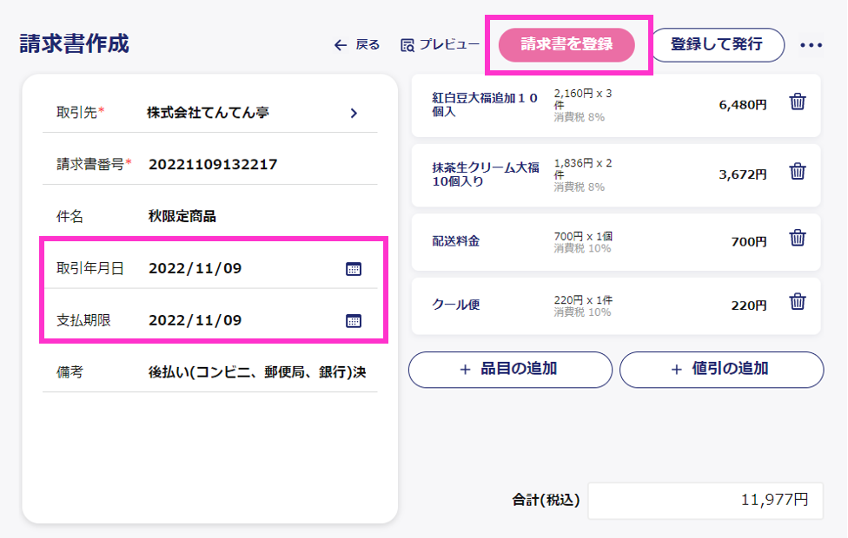Viewport: 848px width, 538px height.
Task: Click the 合計(税込) total field 11,977円
Action: 706,500
